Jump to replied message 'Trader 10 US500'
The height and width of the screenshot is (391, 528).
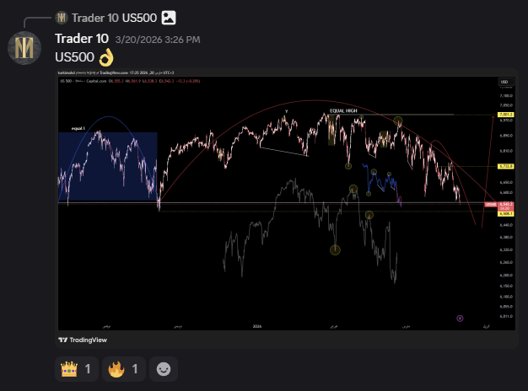pyautogui.click(x=114, y=18)
